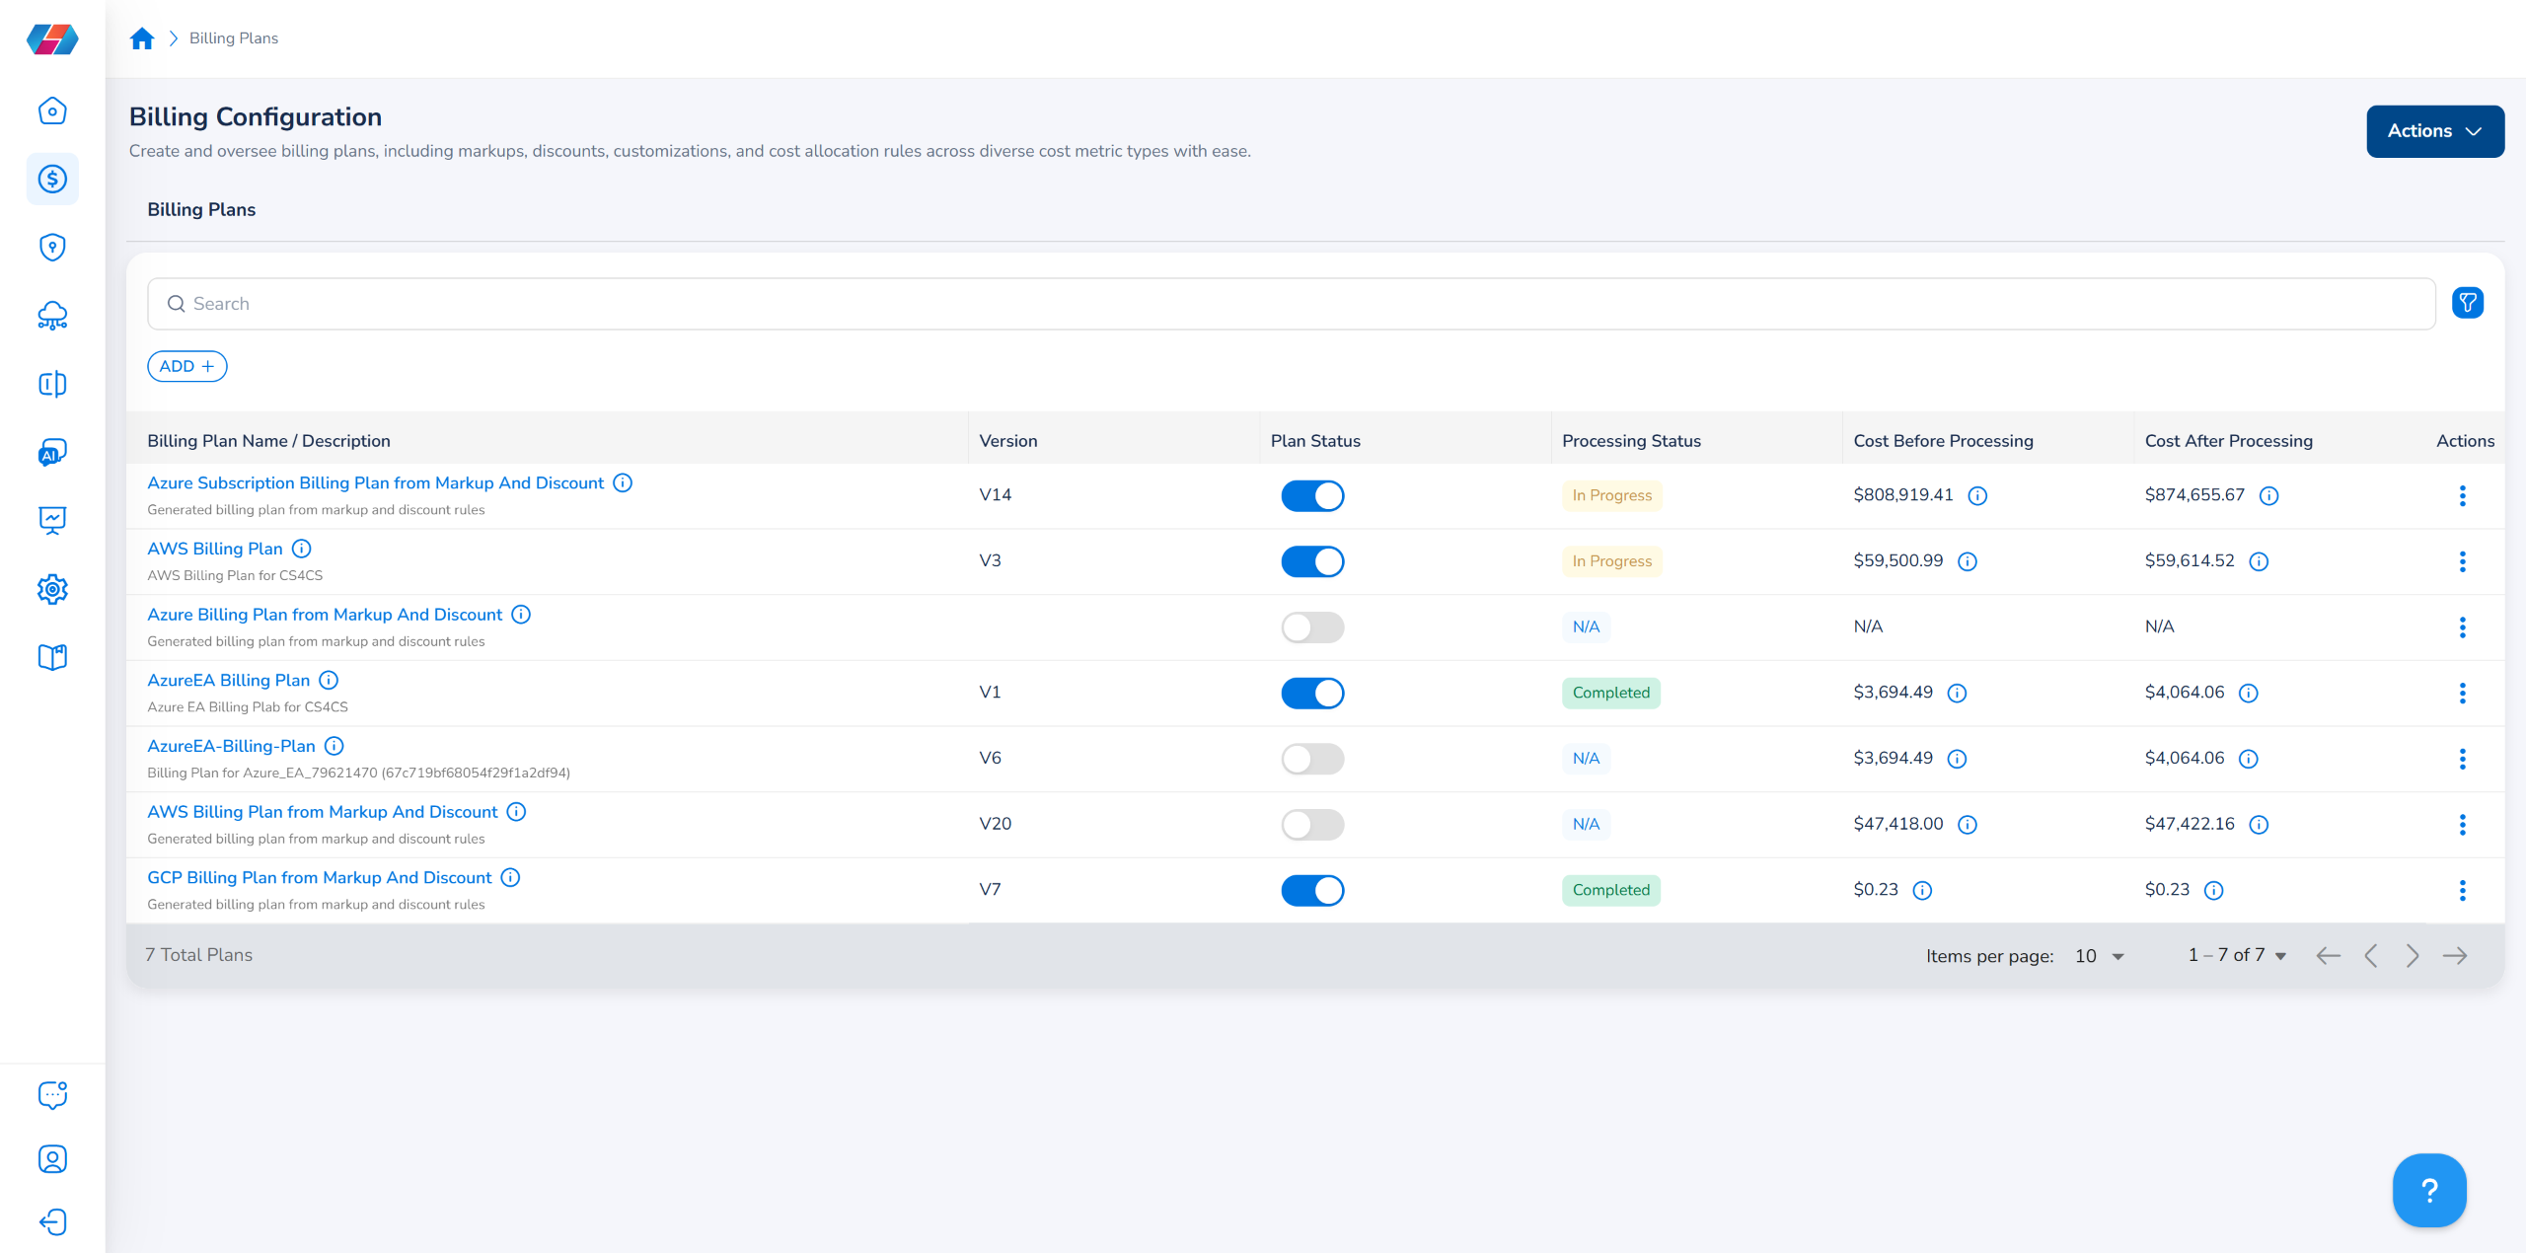Open the billing dollar sidebar icon
This screenshot has width=2526, height=1253.
coord(52,179)
